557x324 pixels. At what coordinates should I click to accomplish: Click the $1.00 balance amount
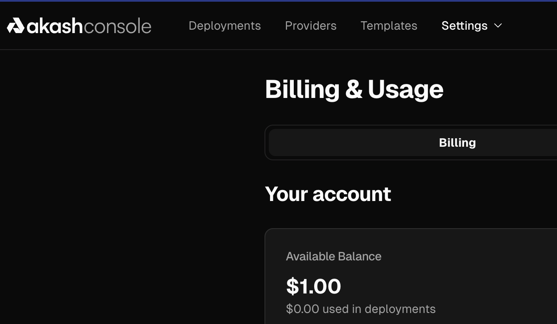pyautogui.click(x=314, y=286)
